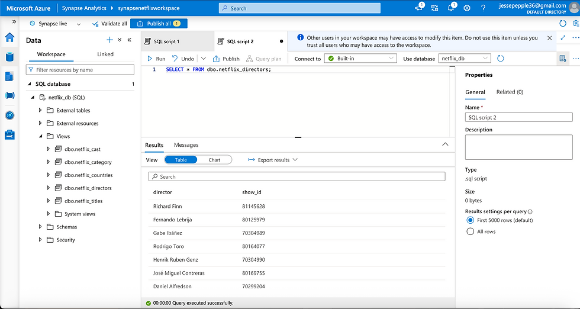Open directory and subscription switcher icon
Viewport: 580px width, 309px height.
[x=434, y=8]
